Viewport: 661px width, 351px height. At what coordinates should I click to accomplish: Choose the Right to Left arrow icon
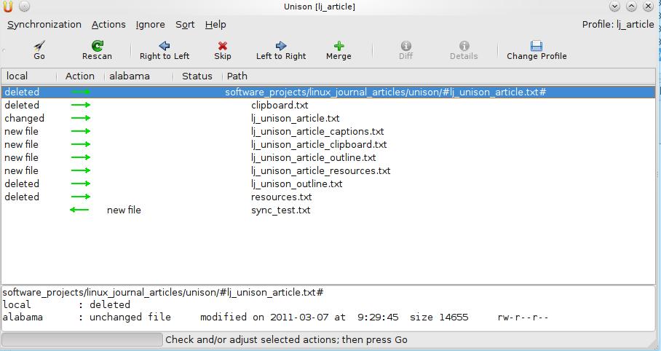click(x=165, y=46)
